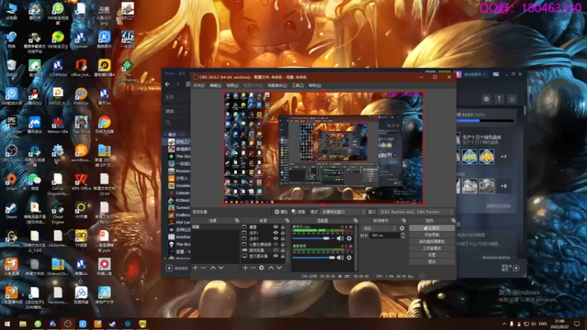Toggle visibility eye of 游戏采集 source
587x330 pixels.
(276, 250)
